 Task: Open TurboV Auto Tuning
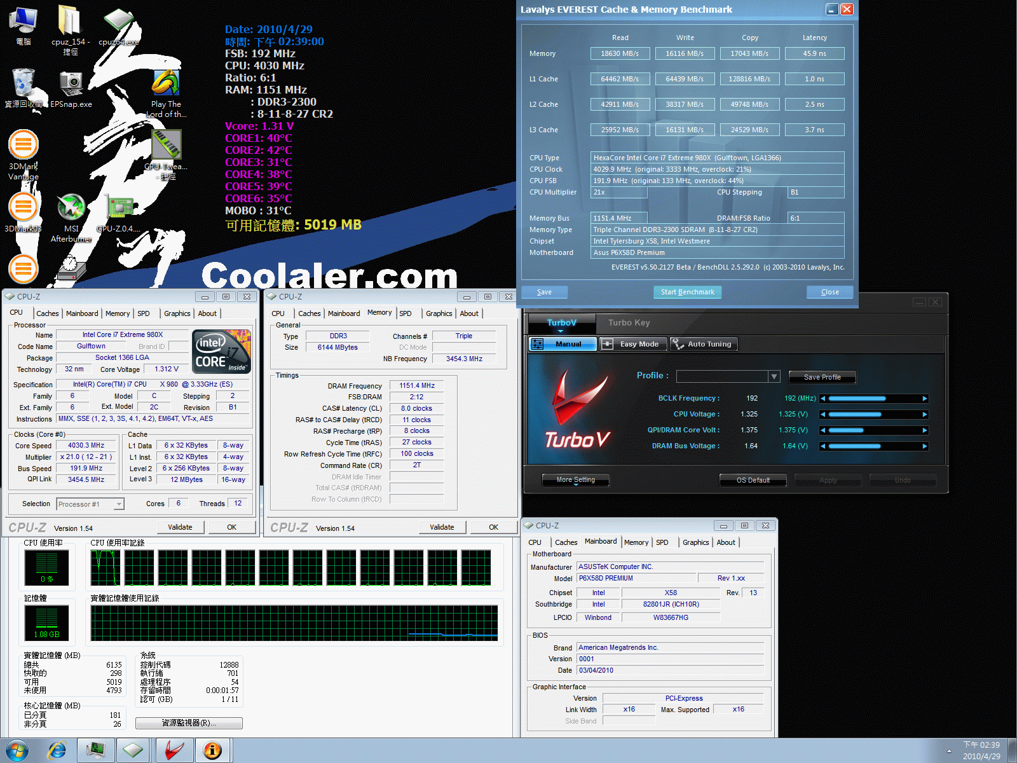tap(703, 344)
